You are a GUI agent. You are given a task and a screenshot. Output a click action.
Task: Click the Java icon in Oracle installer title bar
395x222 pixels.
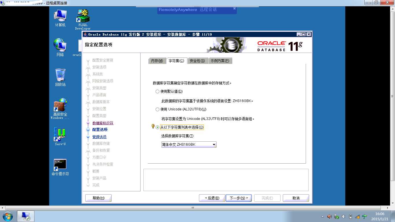pyautogui.click(x=85, y=34)
